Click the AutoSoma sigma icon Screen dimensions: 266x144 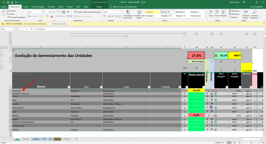point(230,11)
